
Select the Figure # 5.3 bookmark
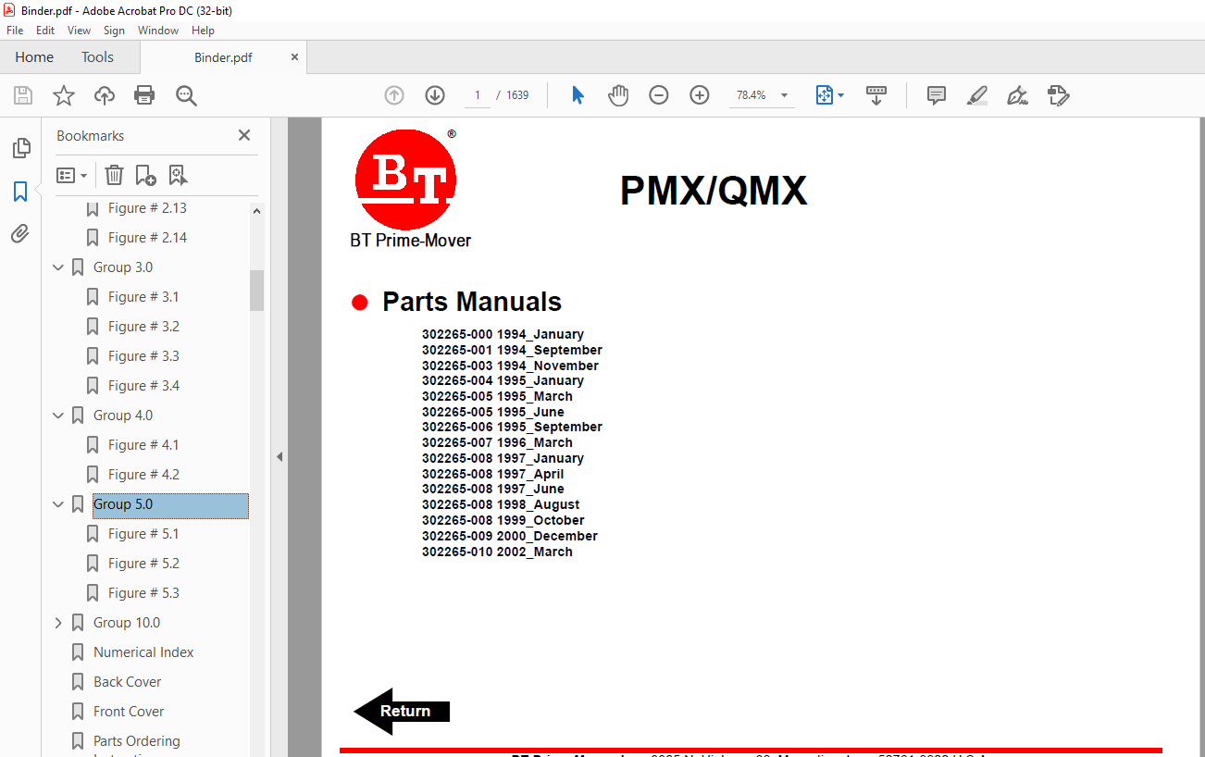[143, 593]
